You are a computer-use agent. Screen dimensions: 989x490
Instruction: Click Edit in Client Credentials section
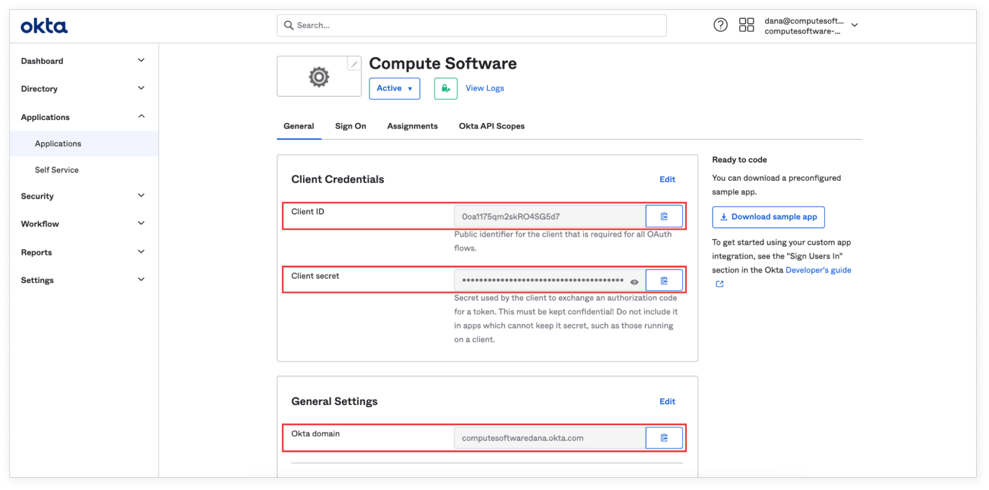point(667,179)
